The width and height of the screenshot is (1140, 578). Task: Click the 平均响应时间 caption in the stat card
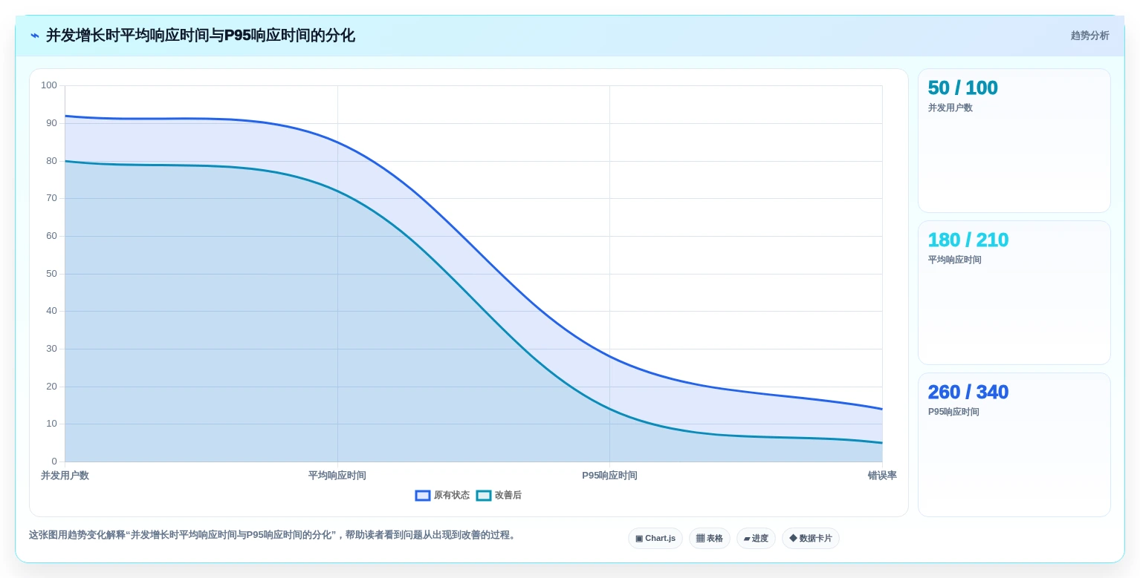(x=954, y=260)
